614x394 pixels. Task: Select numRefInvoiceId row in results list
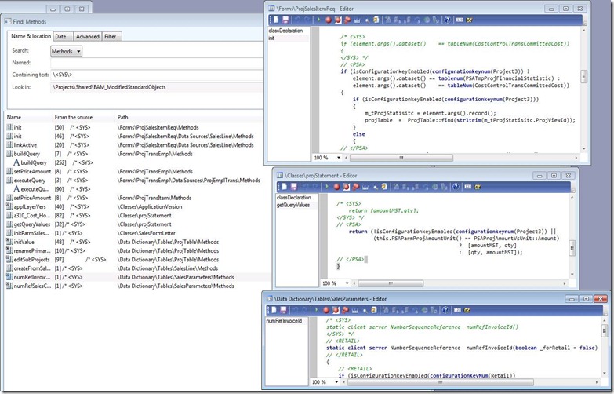tap(31, 277)
